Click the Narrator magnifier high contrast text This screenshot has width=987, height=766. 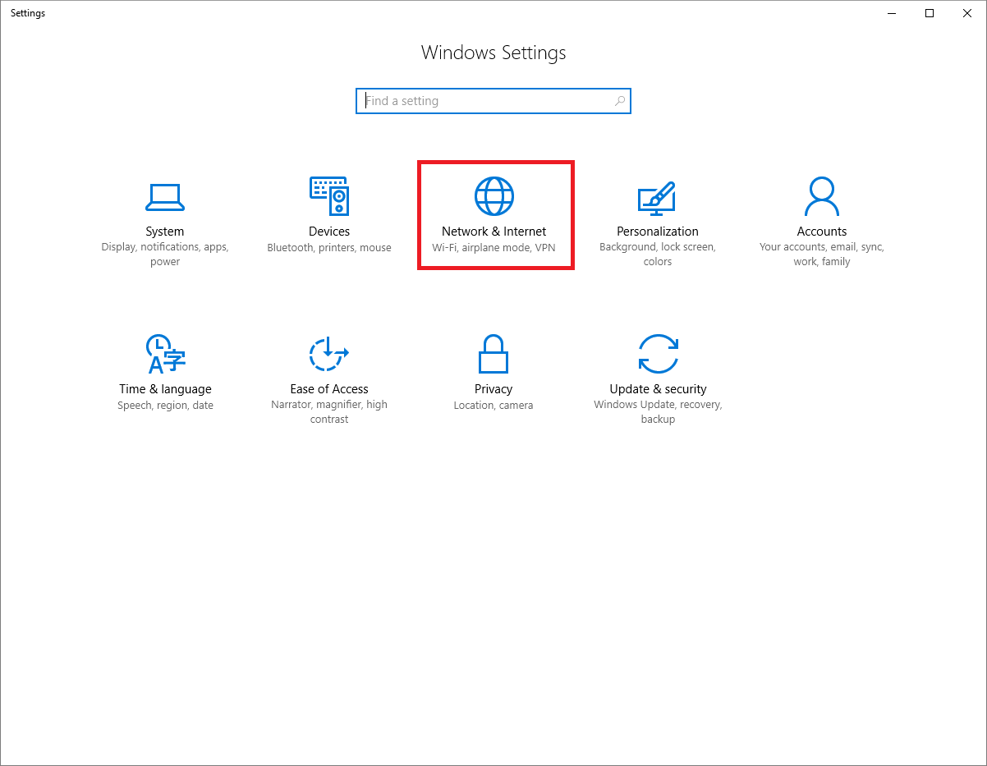pos(328,411)
